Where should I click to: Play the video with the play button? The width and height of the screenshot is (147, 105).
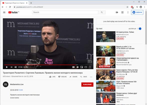point(7,67)
